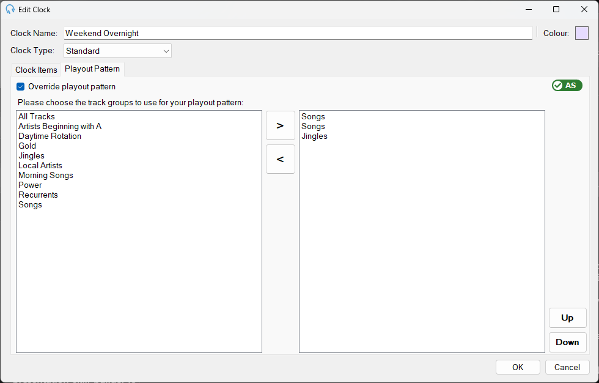Viewport: 599px width, 383px height.
Task: Untick Override playout pattern checkbox
Action: (x=21, y=87)
